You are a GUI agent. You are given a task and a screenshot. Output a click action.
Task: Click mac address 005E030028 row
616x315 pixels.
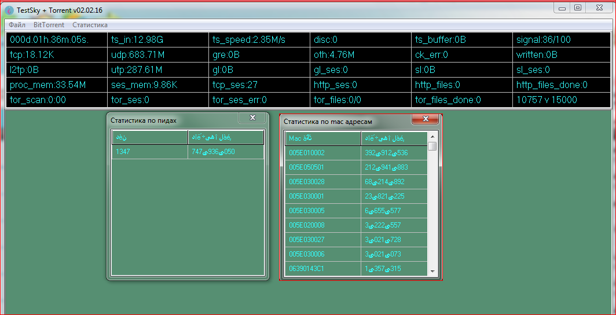(322, 182)
